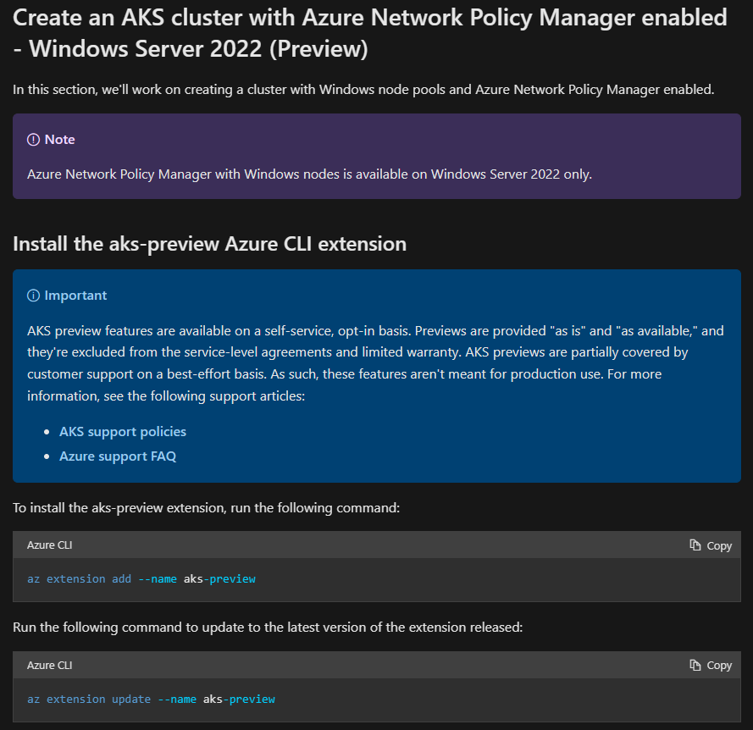Copy the az extension add command
This screenshot has height=730, width=753.
710,545
